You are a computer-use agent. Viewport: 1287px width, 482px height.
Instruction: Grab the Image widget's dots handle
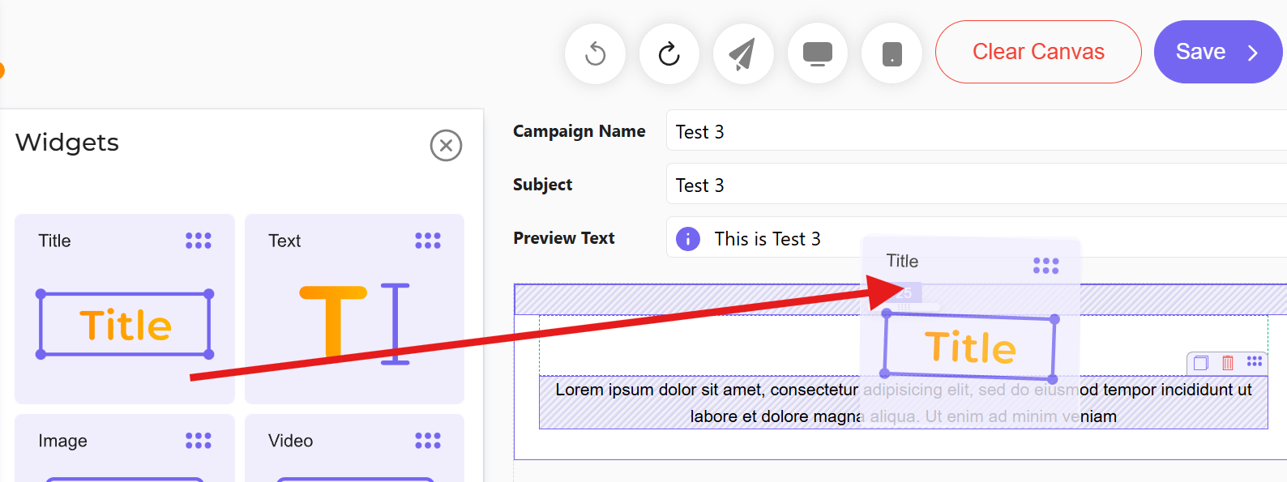click(198, 441)
